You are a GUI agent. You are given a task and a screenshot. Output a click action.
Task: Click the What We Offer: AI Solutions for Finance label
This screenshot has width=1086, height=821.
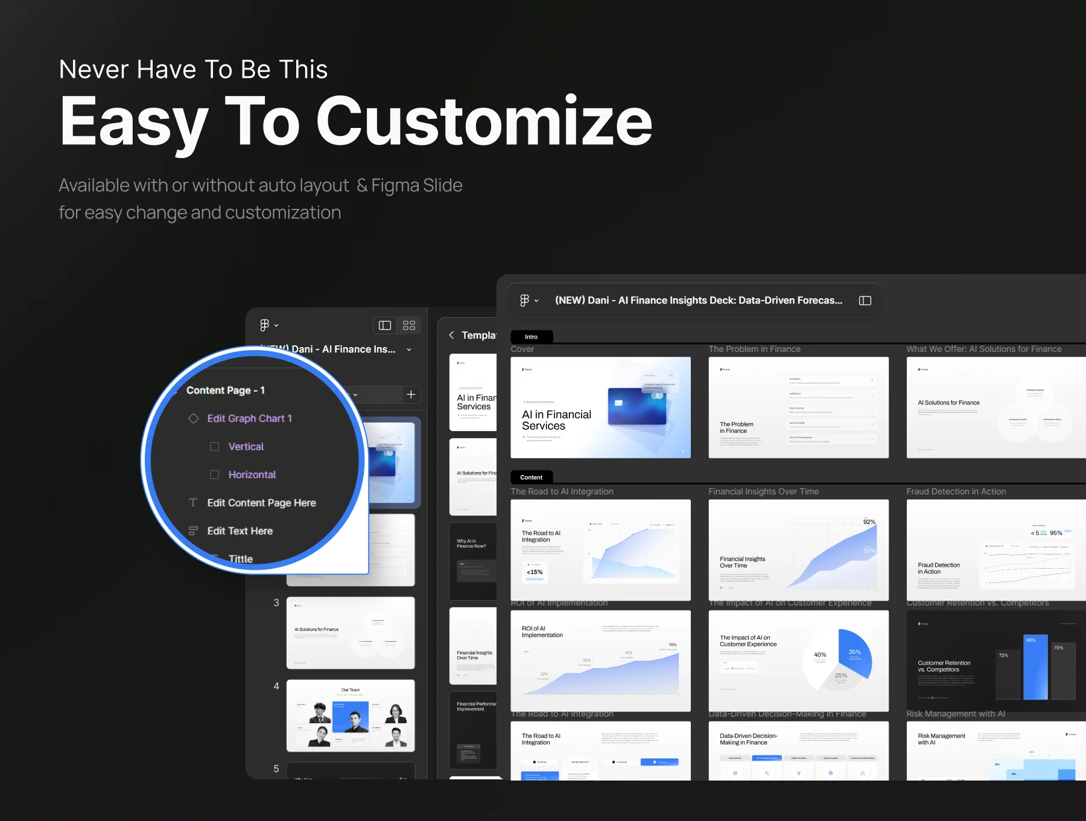point(984,349)
